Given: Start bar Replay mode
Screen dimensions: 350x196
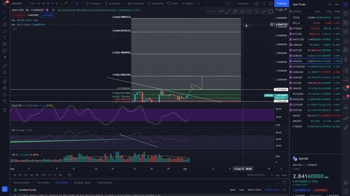Looking at the screenshot, I should (x=188, y=3).
